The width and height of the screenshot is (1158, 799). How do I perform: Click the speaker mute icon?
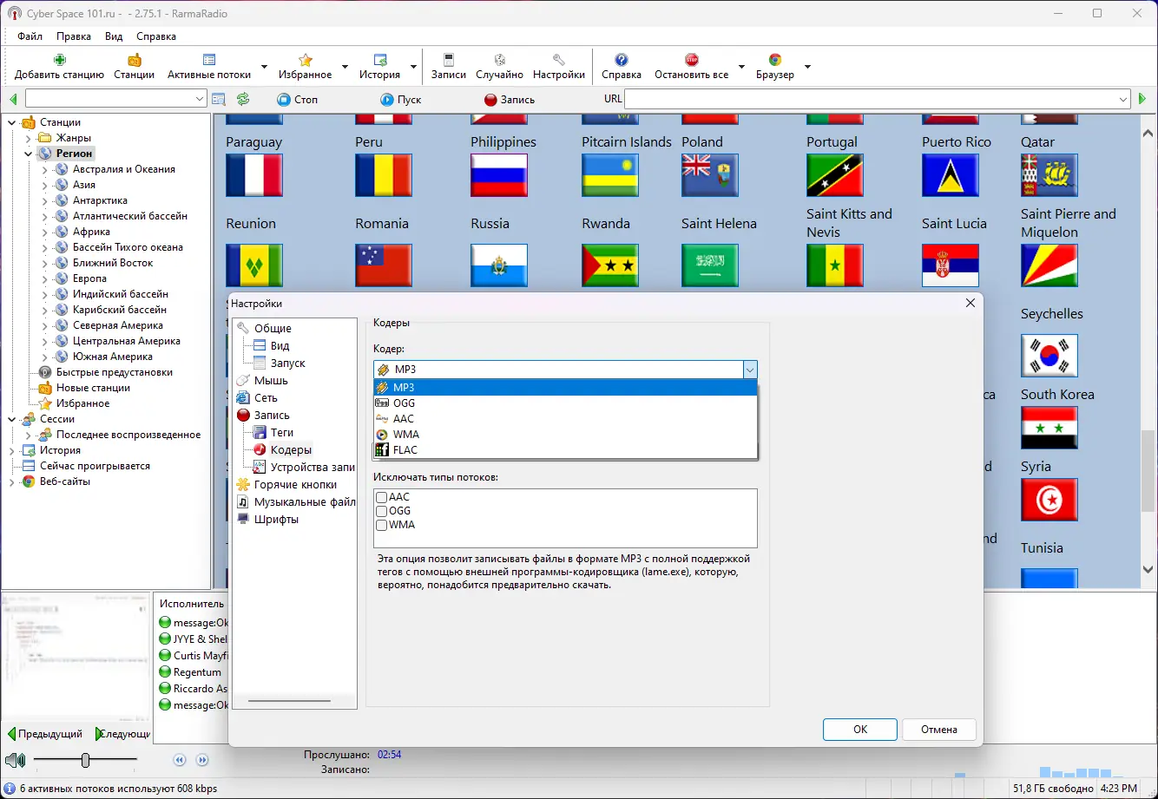click(x=15, y=761)
